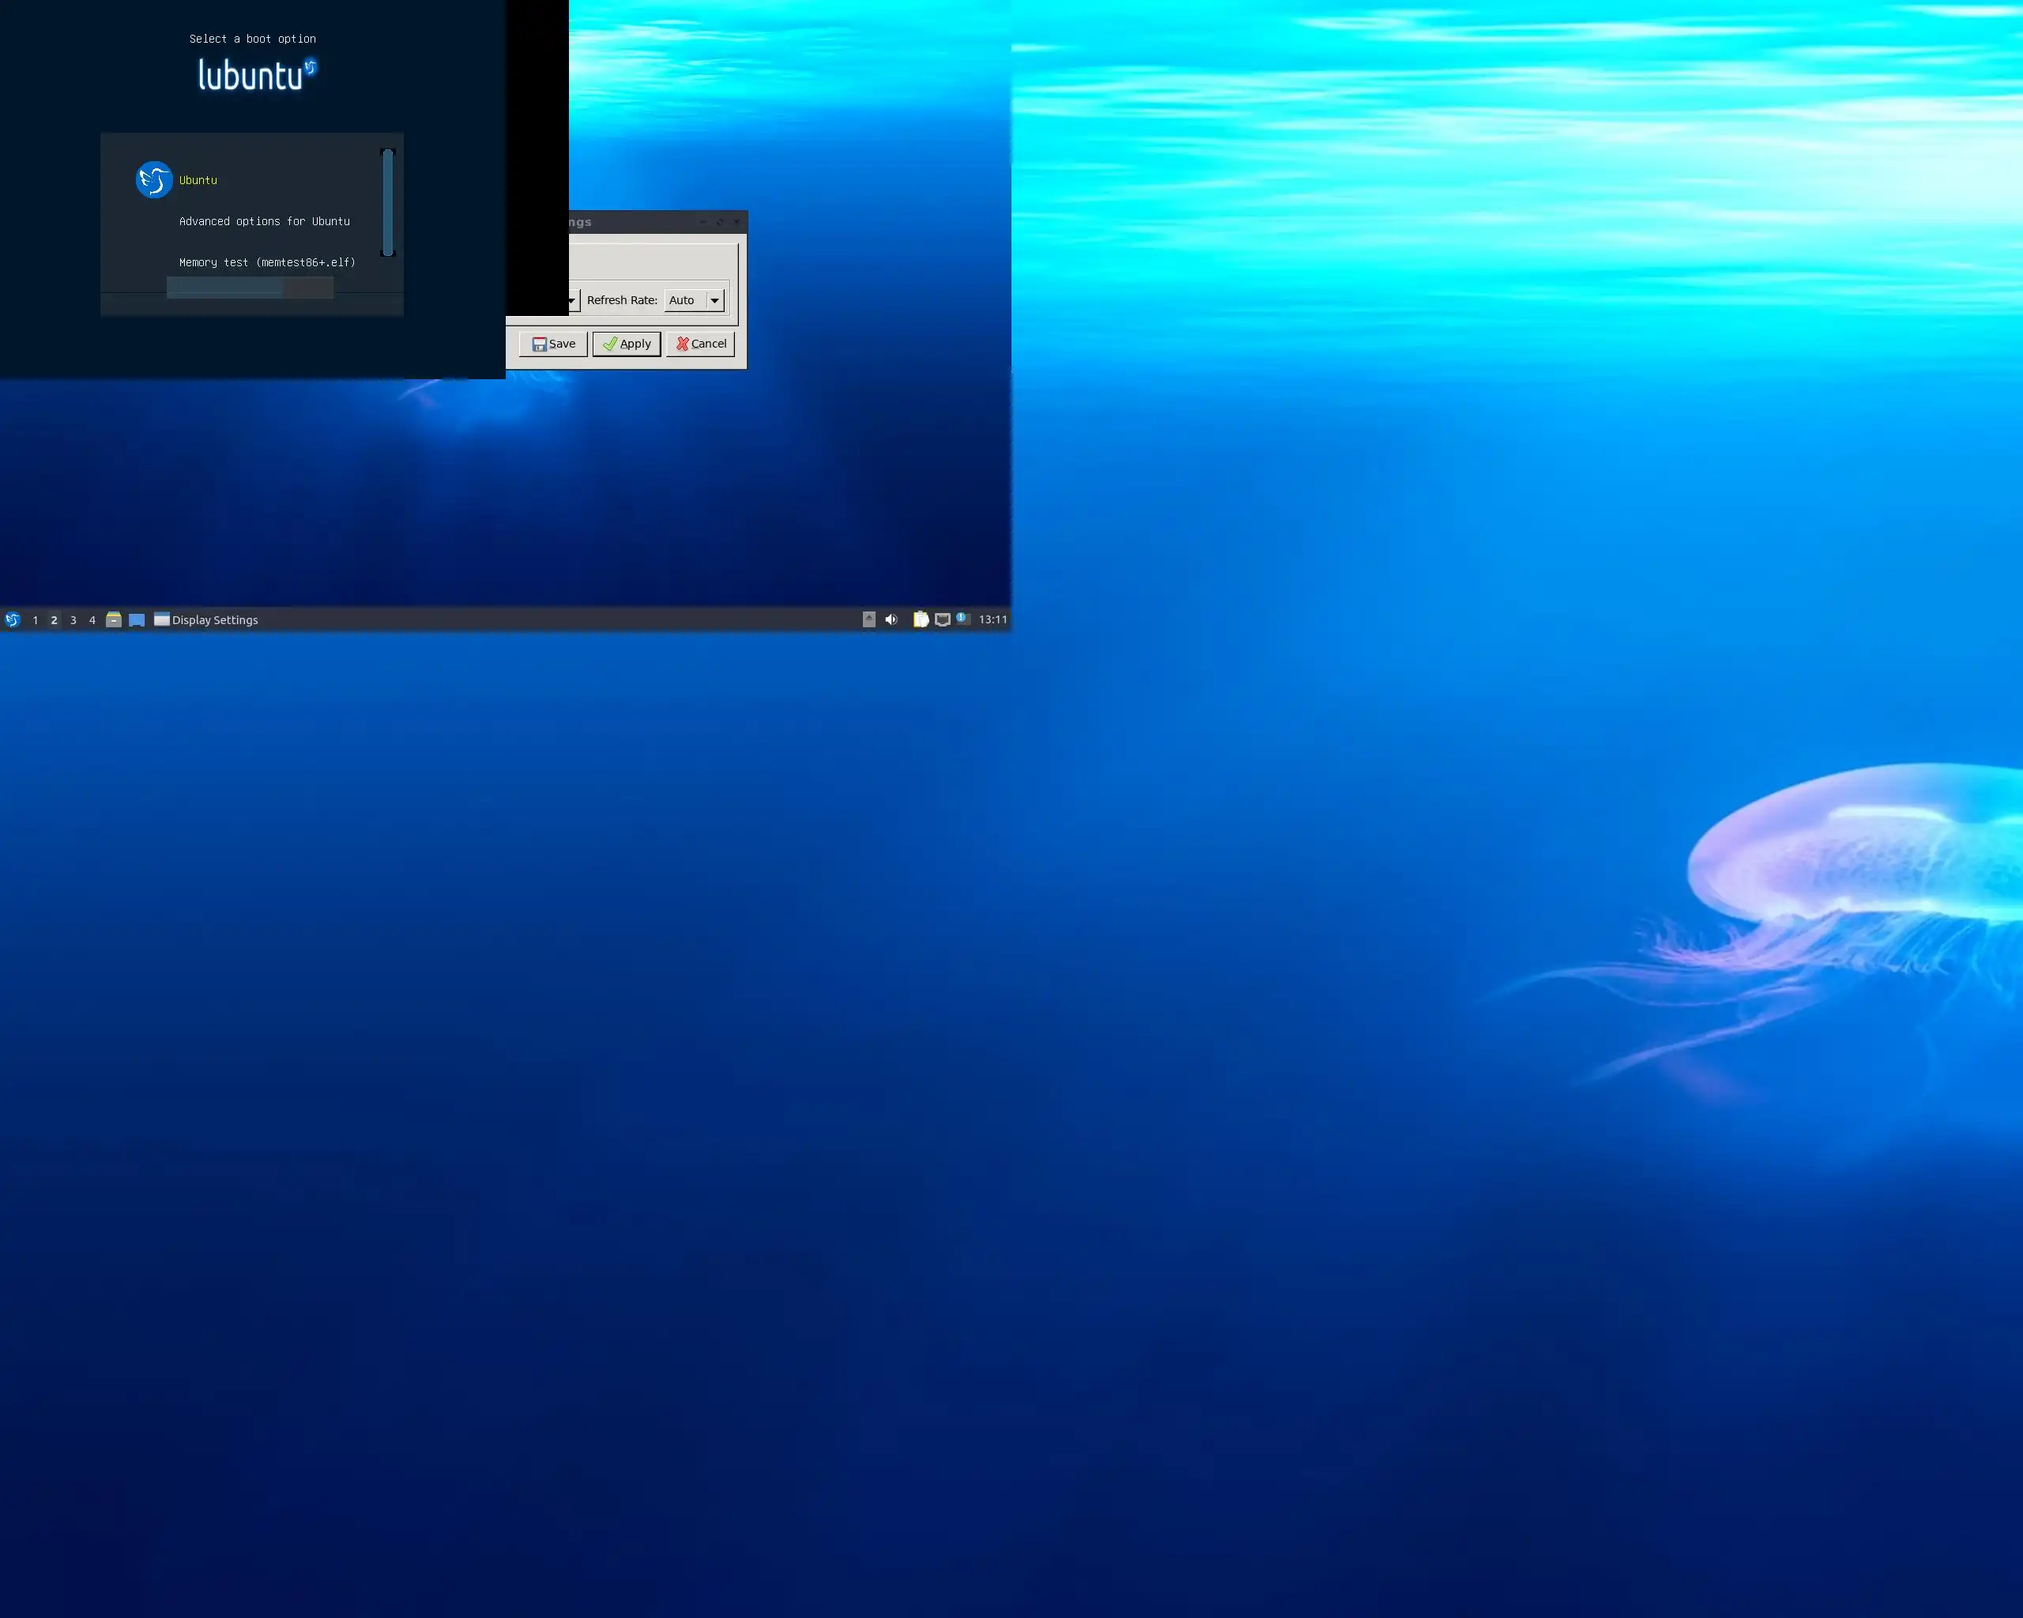Image resolution: width=2023 pixels, height=1618 pixels.
Task: Select Advanced options for Ubuntu entry
Action: point(265,221)
